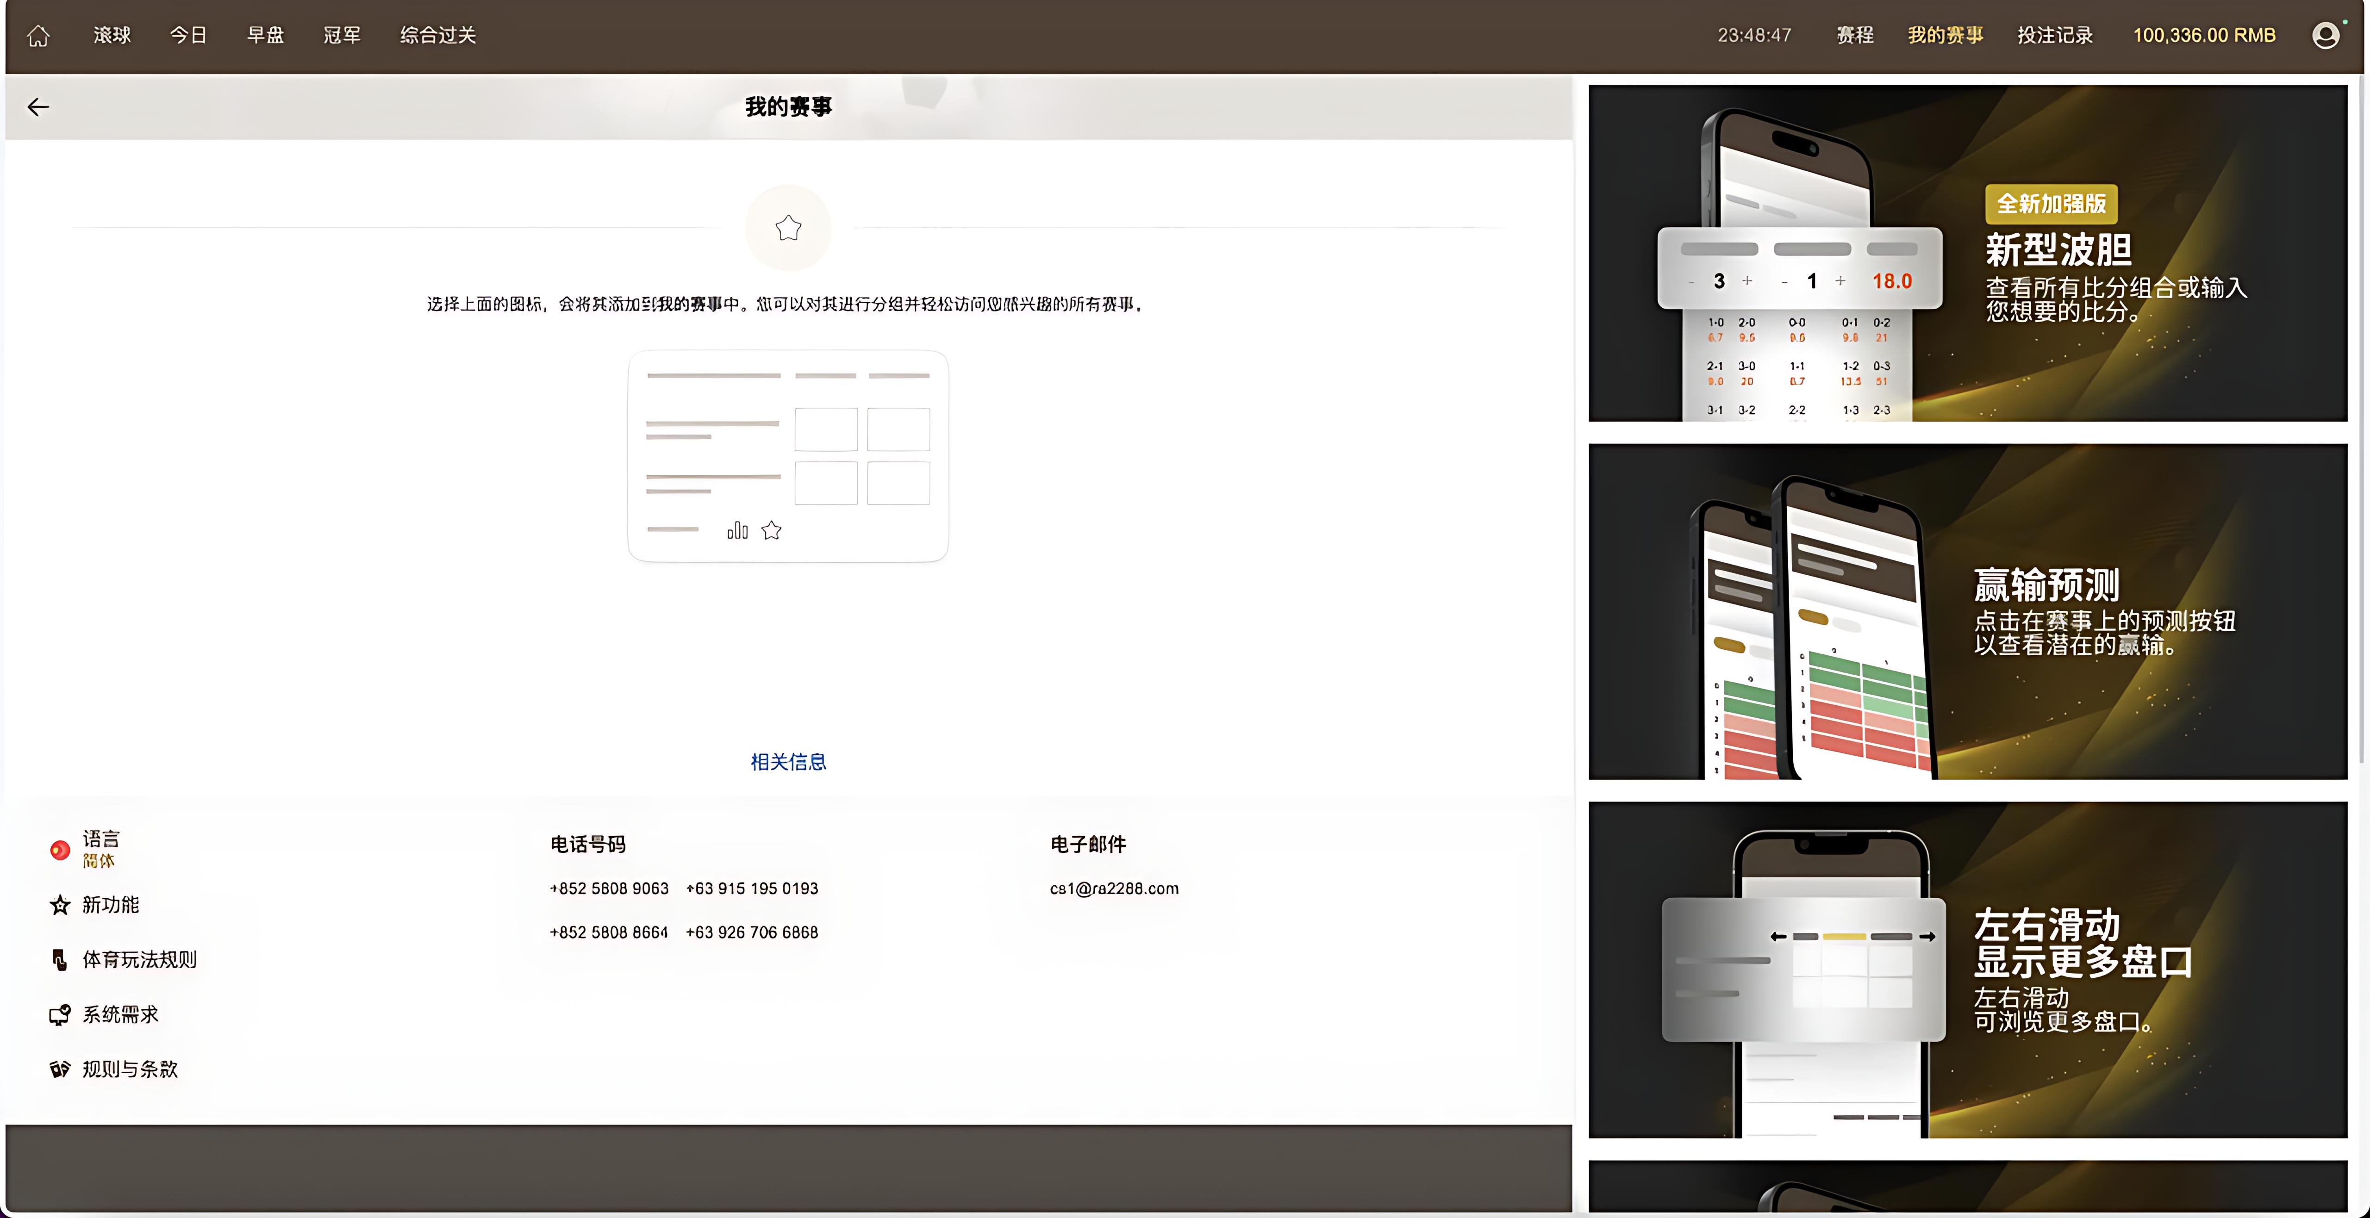Open the 左右滑动 promo banner
Viewport: 2370px width, 1218px height.
coord(1968,970)
